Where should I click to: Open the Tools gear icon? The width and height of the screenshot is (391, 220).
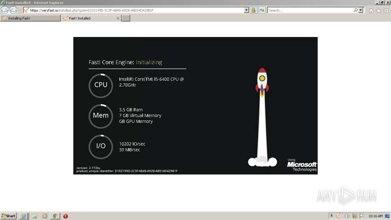(386, 11)
